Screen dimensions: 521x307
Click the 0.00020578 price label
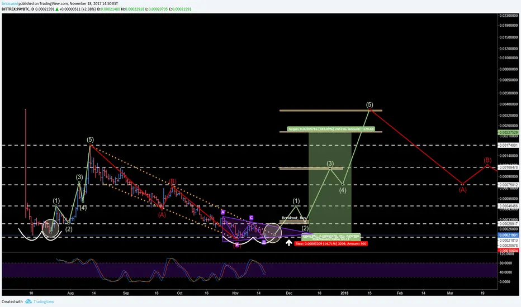509,245
